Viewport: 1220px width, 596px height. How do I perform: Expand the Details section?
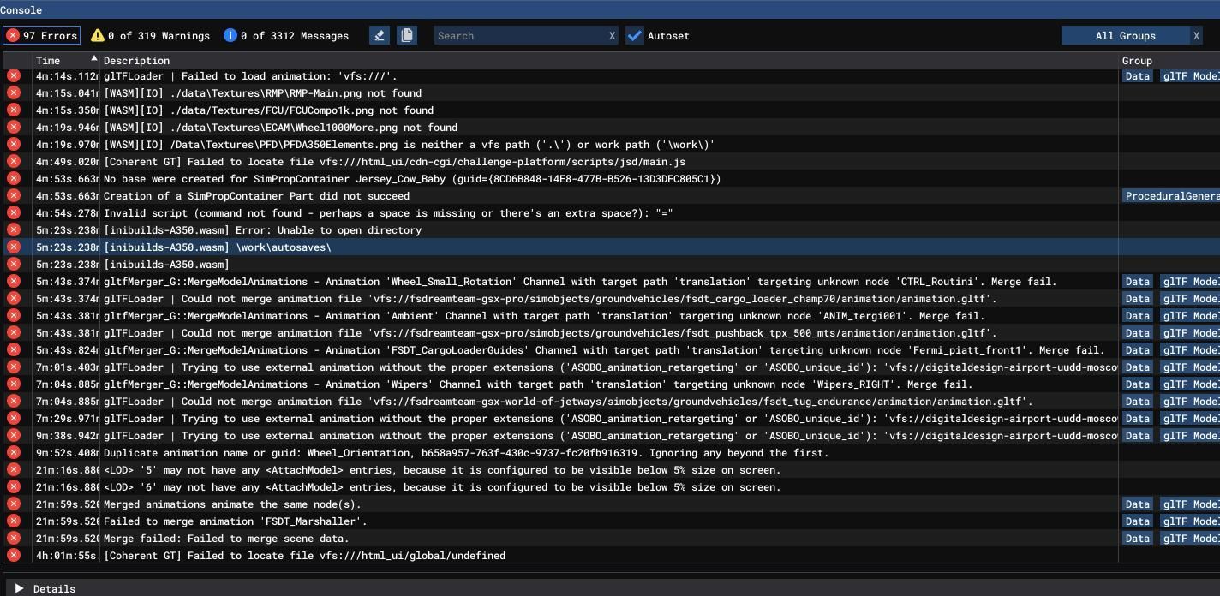pos(19,588)
